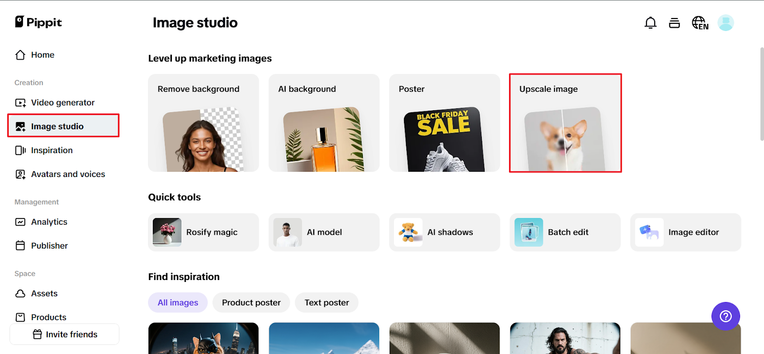Switch to the Text poster filter
Screen dimensions: 764x354
pos(327,302)
